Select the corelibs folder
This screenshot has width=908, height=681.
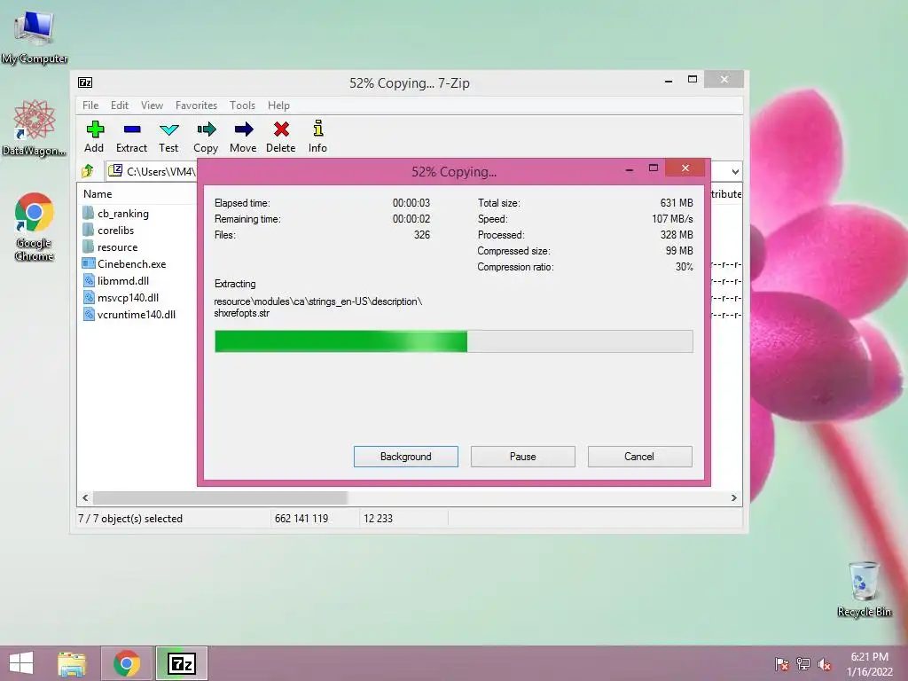tap(108, 230)
